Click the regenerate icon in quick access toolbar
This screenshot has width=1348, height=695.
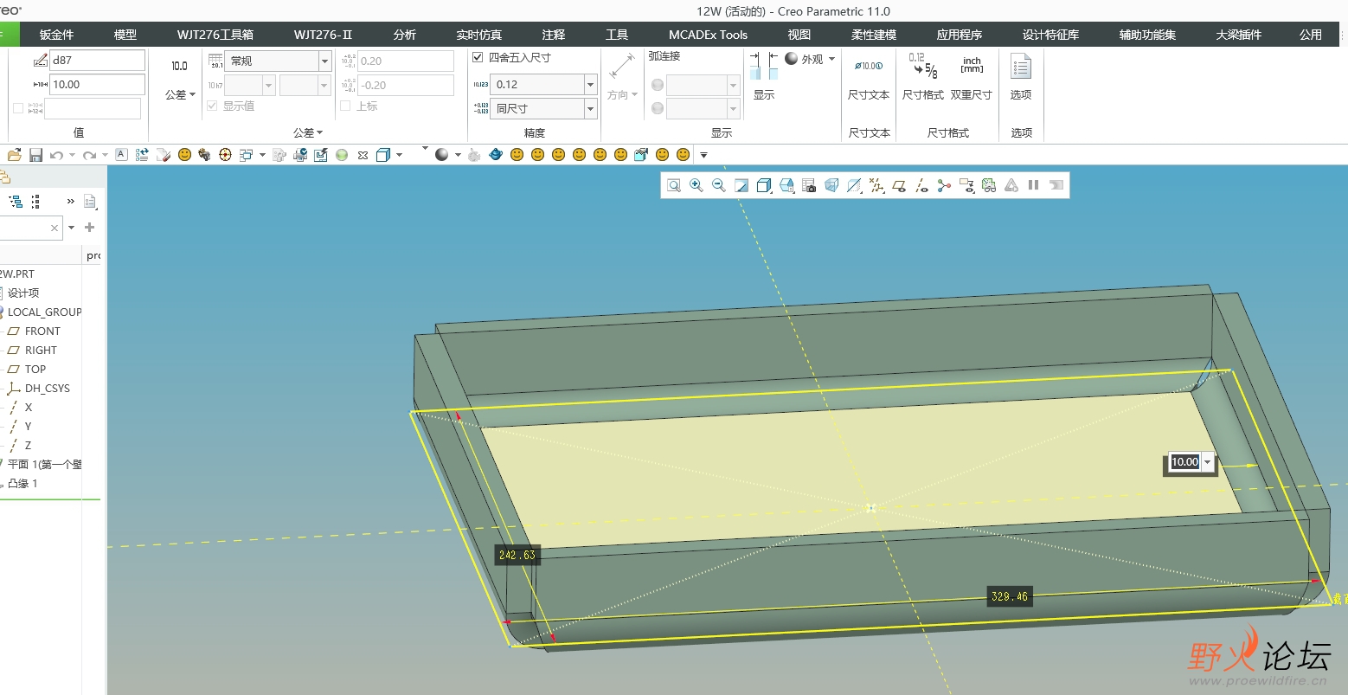click(x=142, y=155)
